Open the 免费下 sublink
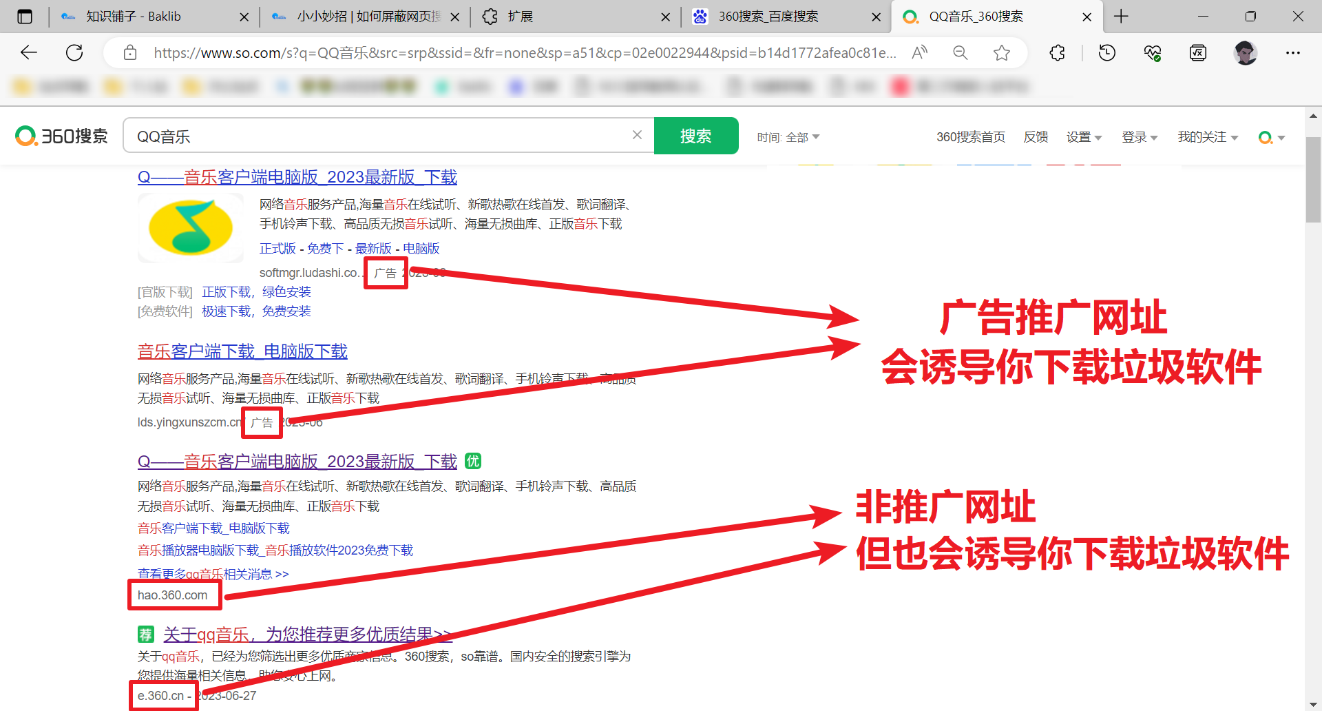The image size is (1322, 711). [x=325, y=248]
